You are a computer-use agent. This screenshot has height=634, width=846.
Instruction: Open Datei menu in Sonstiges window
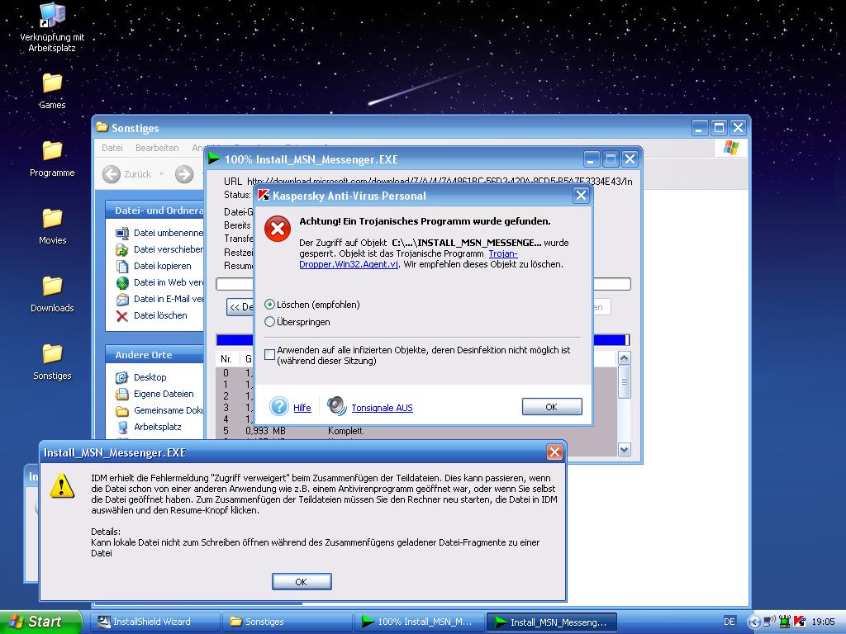pyautogui.click(x=112, y=148)
